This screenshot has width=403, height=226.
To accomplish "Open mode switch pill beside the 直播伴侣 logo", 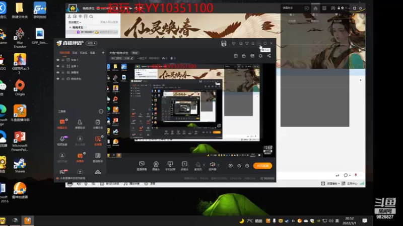I will 91,43.
